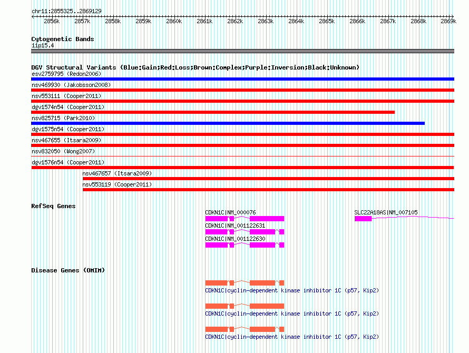This screenshot has width=469, height=353.
Task: Click the SLC22A18AS|NM_007105 gene label
Action: (386, 212)
